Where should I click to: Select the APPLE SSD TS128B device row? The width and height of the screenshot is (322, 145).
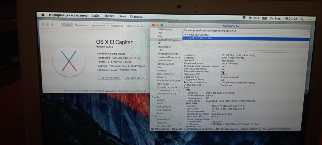[201, 38]
